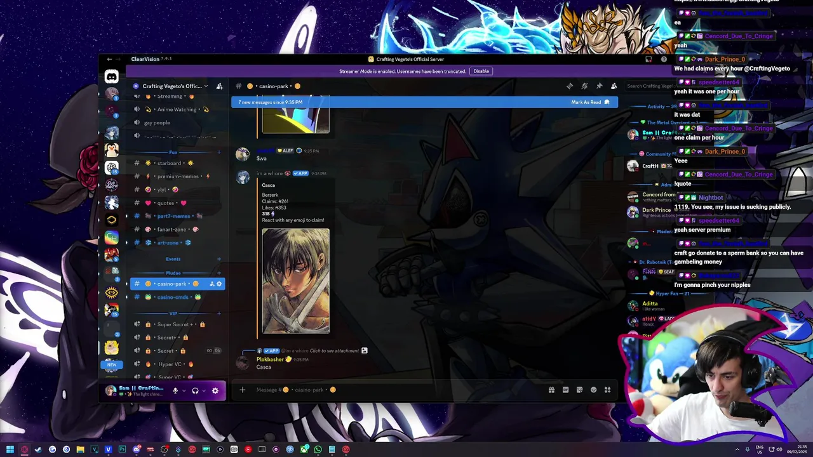Open the apps launcher icon in message bar
The height and width of the screenshot is (457, 813).
[x=607, y=390]
